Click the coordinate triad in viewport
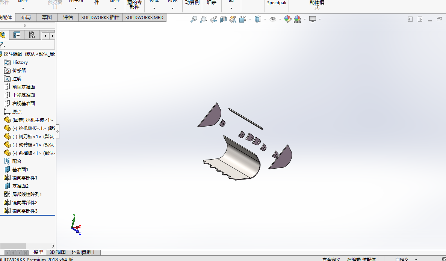This screenshot has width=446, height=261. coord(76,225)
